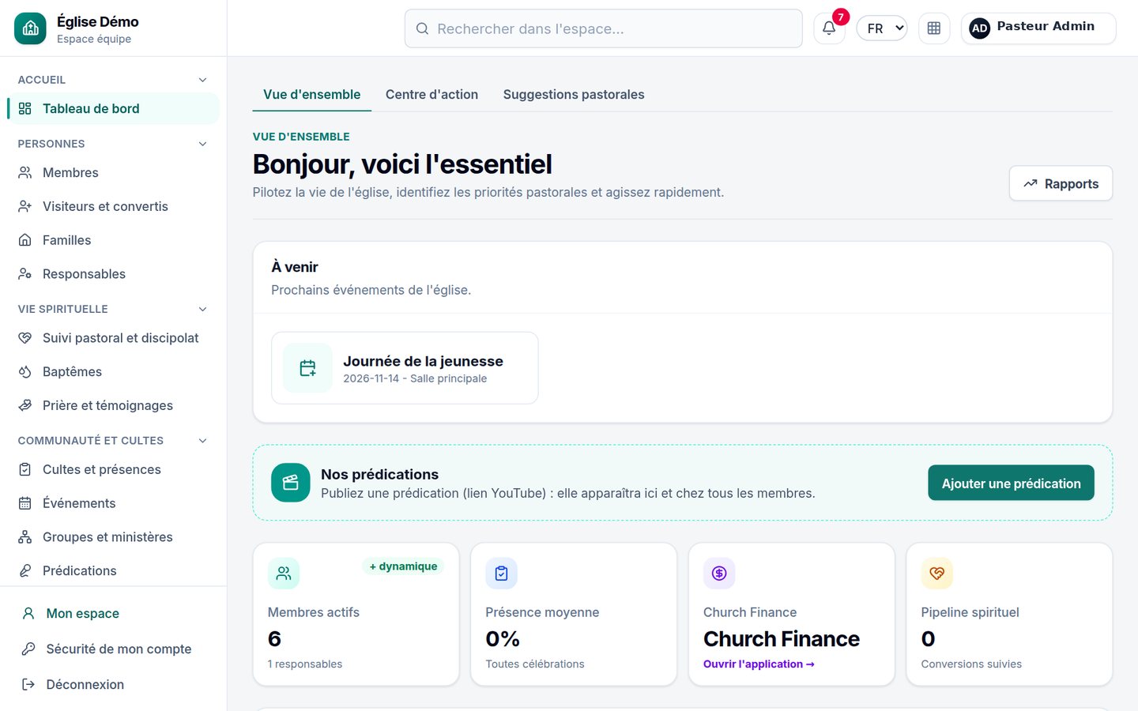The height and width of the screenshot is (711, 1138).
Task: Open the Journée de la jeunesse event card
Action: pyautogui.click(x=405, y=368)
